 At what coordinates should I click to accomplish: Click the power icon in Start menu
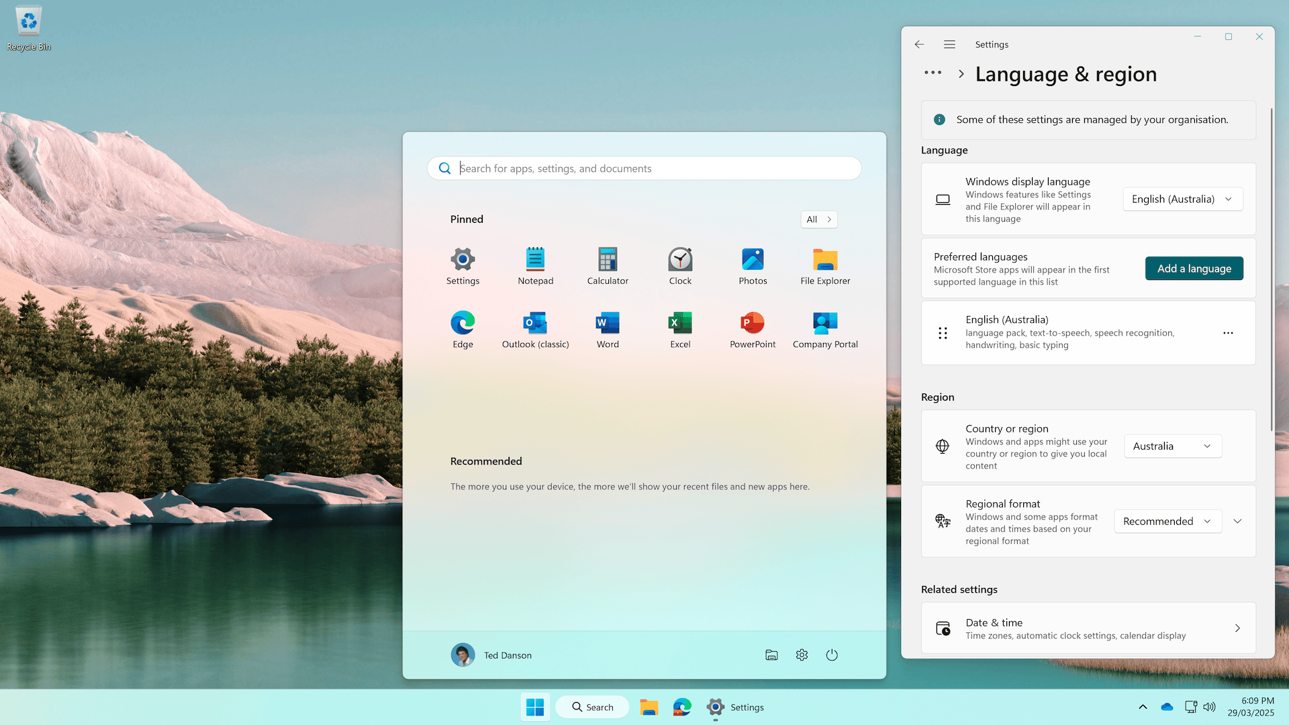click(x=832, y=655)
